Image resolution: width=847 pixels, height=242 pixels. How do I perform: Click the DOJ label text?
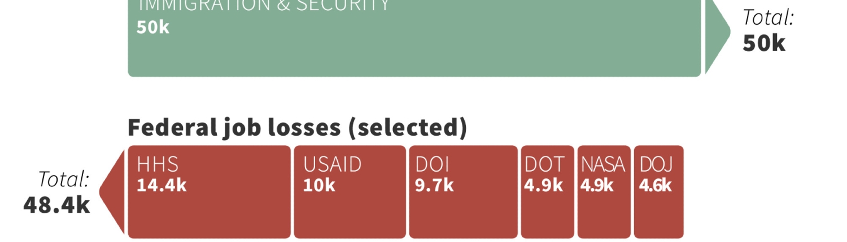point(656,164)
